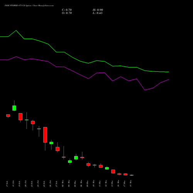193x193 pixels.
Task: Select the red candlestick above 27 Feb
Action: [58, 149]
